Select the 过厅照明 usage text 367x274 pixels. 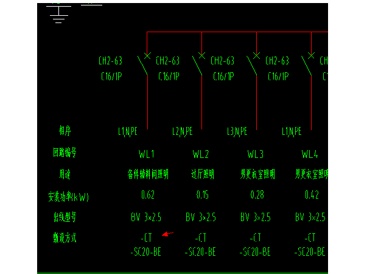click(201, 175)
